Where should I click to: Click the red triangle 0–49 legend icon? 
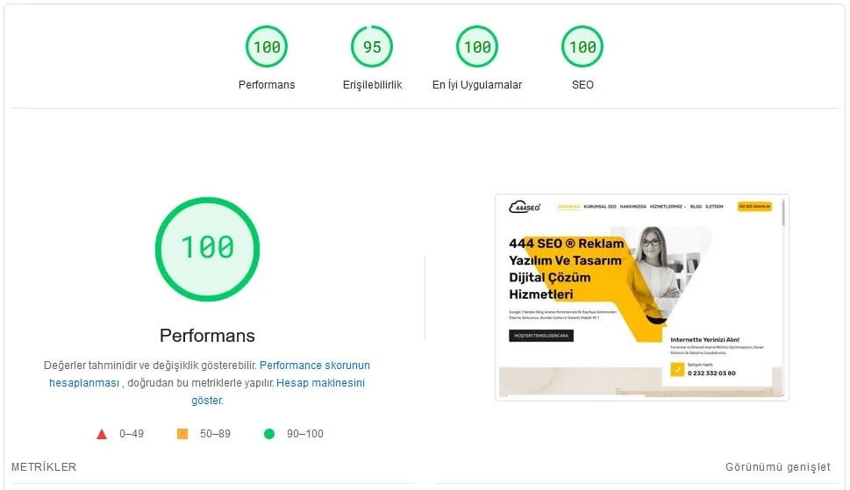[102, 434]
